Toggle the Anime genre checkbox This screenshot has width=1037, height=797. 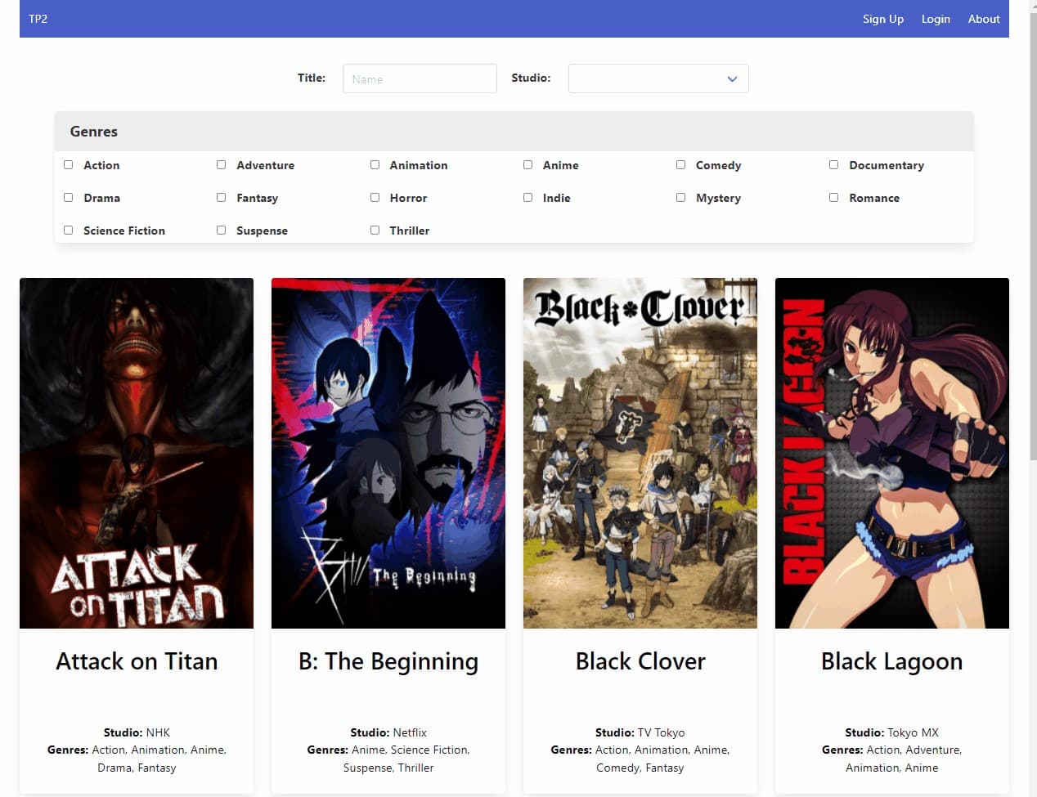(x=527, y=164)
